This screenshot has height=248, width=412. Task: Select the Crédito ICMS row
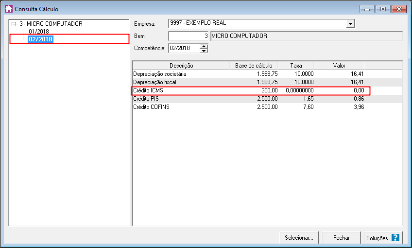[267, 90]
